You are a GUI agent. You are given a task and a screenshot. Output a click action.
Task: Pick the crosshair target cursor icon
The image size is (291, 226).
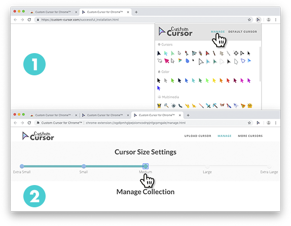236,53
